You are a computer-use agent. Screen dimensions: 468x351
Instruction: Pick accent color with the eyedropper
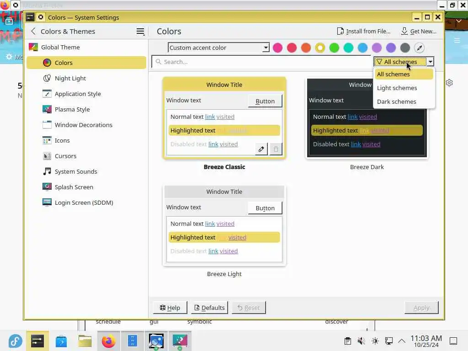pyautogui.click(x=420, y=48)
